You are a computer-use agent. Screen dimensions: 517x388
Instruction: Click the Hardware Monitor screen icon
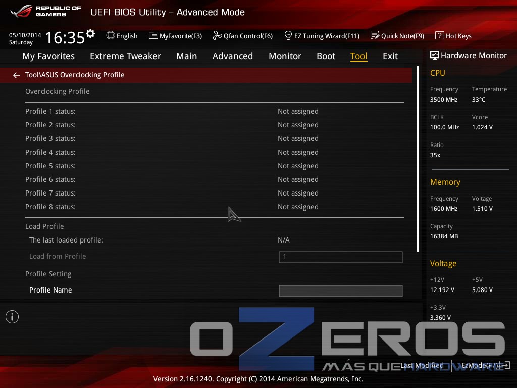click(435, 55)
